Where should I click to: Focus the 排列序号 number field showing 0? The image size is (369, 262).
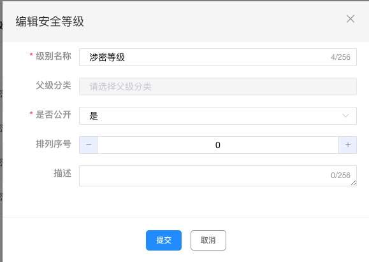[x=218, y=145]
